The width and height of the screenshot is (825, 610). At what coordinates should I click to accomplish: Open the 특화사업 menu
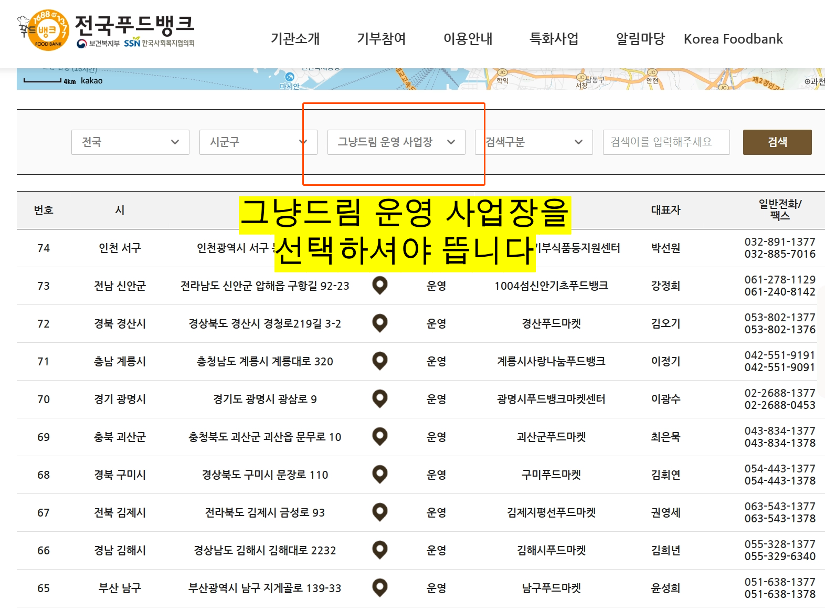(x=554, y=39)
